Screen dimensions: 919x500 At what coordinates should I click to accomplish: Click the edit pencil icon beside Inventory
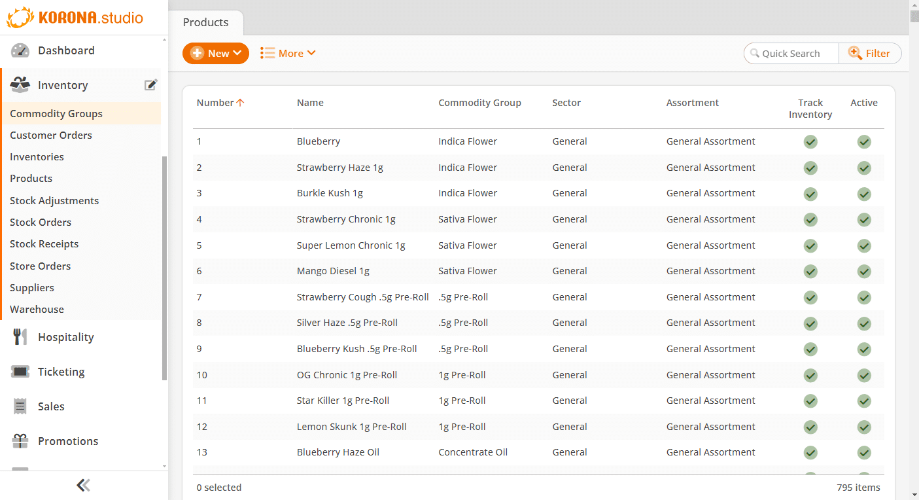tap(151, 84)
